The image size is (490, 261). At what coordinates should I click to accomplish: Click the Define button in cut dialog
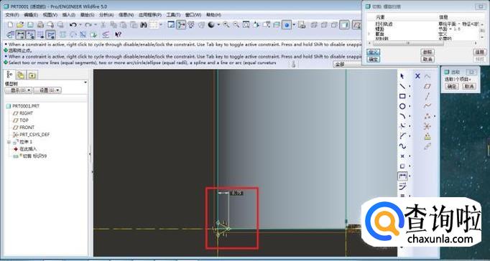pyautogui.click(x=373, y=52)
